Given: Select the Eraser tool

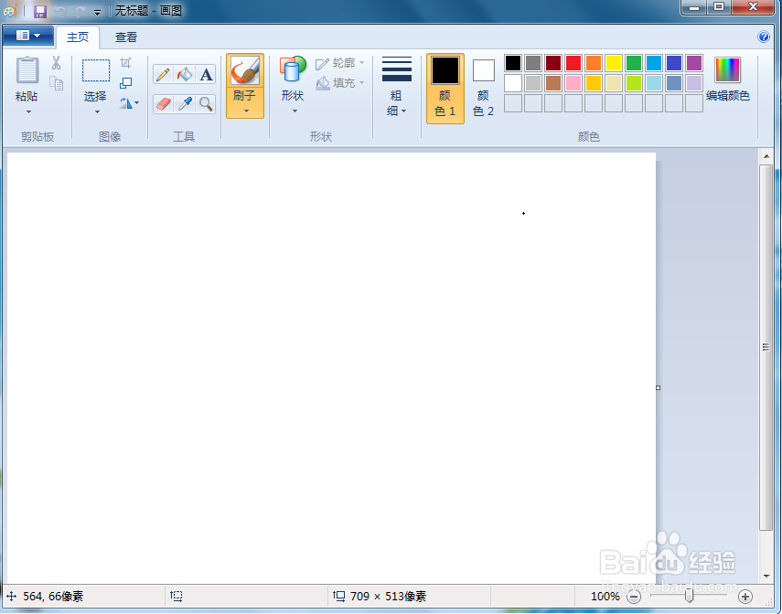Looking at the screenshot, I should [x=163, y=104].
